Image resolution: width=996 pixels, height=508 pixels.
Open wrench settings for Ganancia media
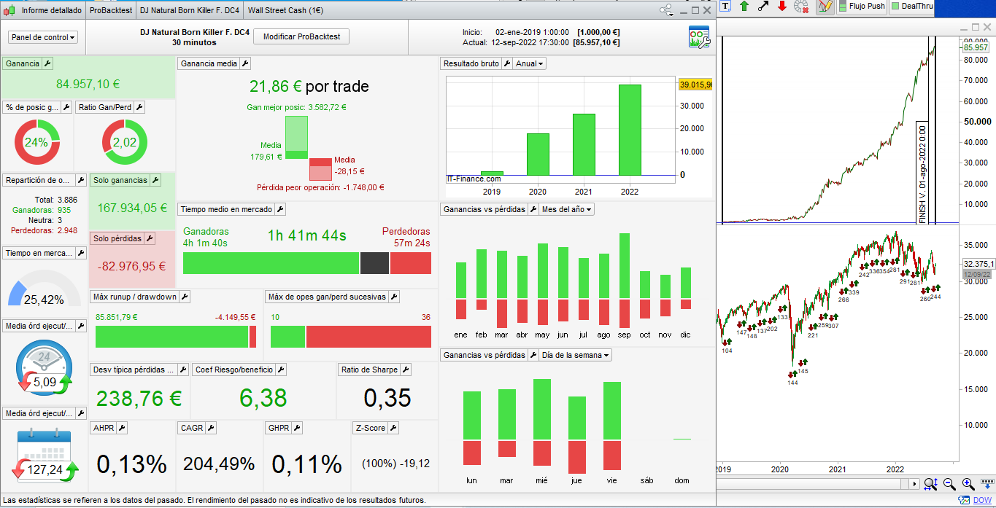tap(245, 63)
